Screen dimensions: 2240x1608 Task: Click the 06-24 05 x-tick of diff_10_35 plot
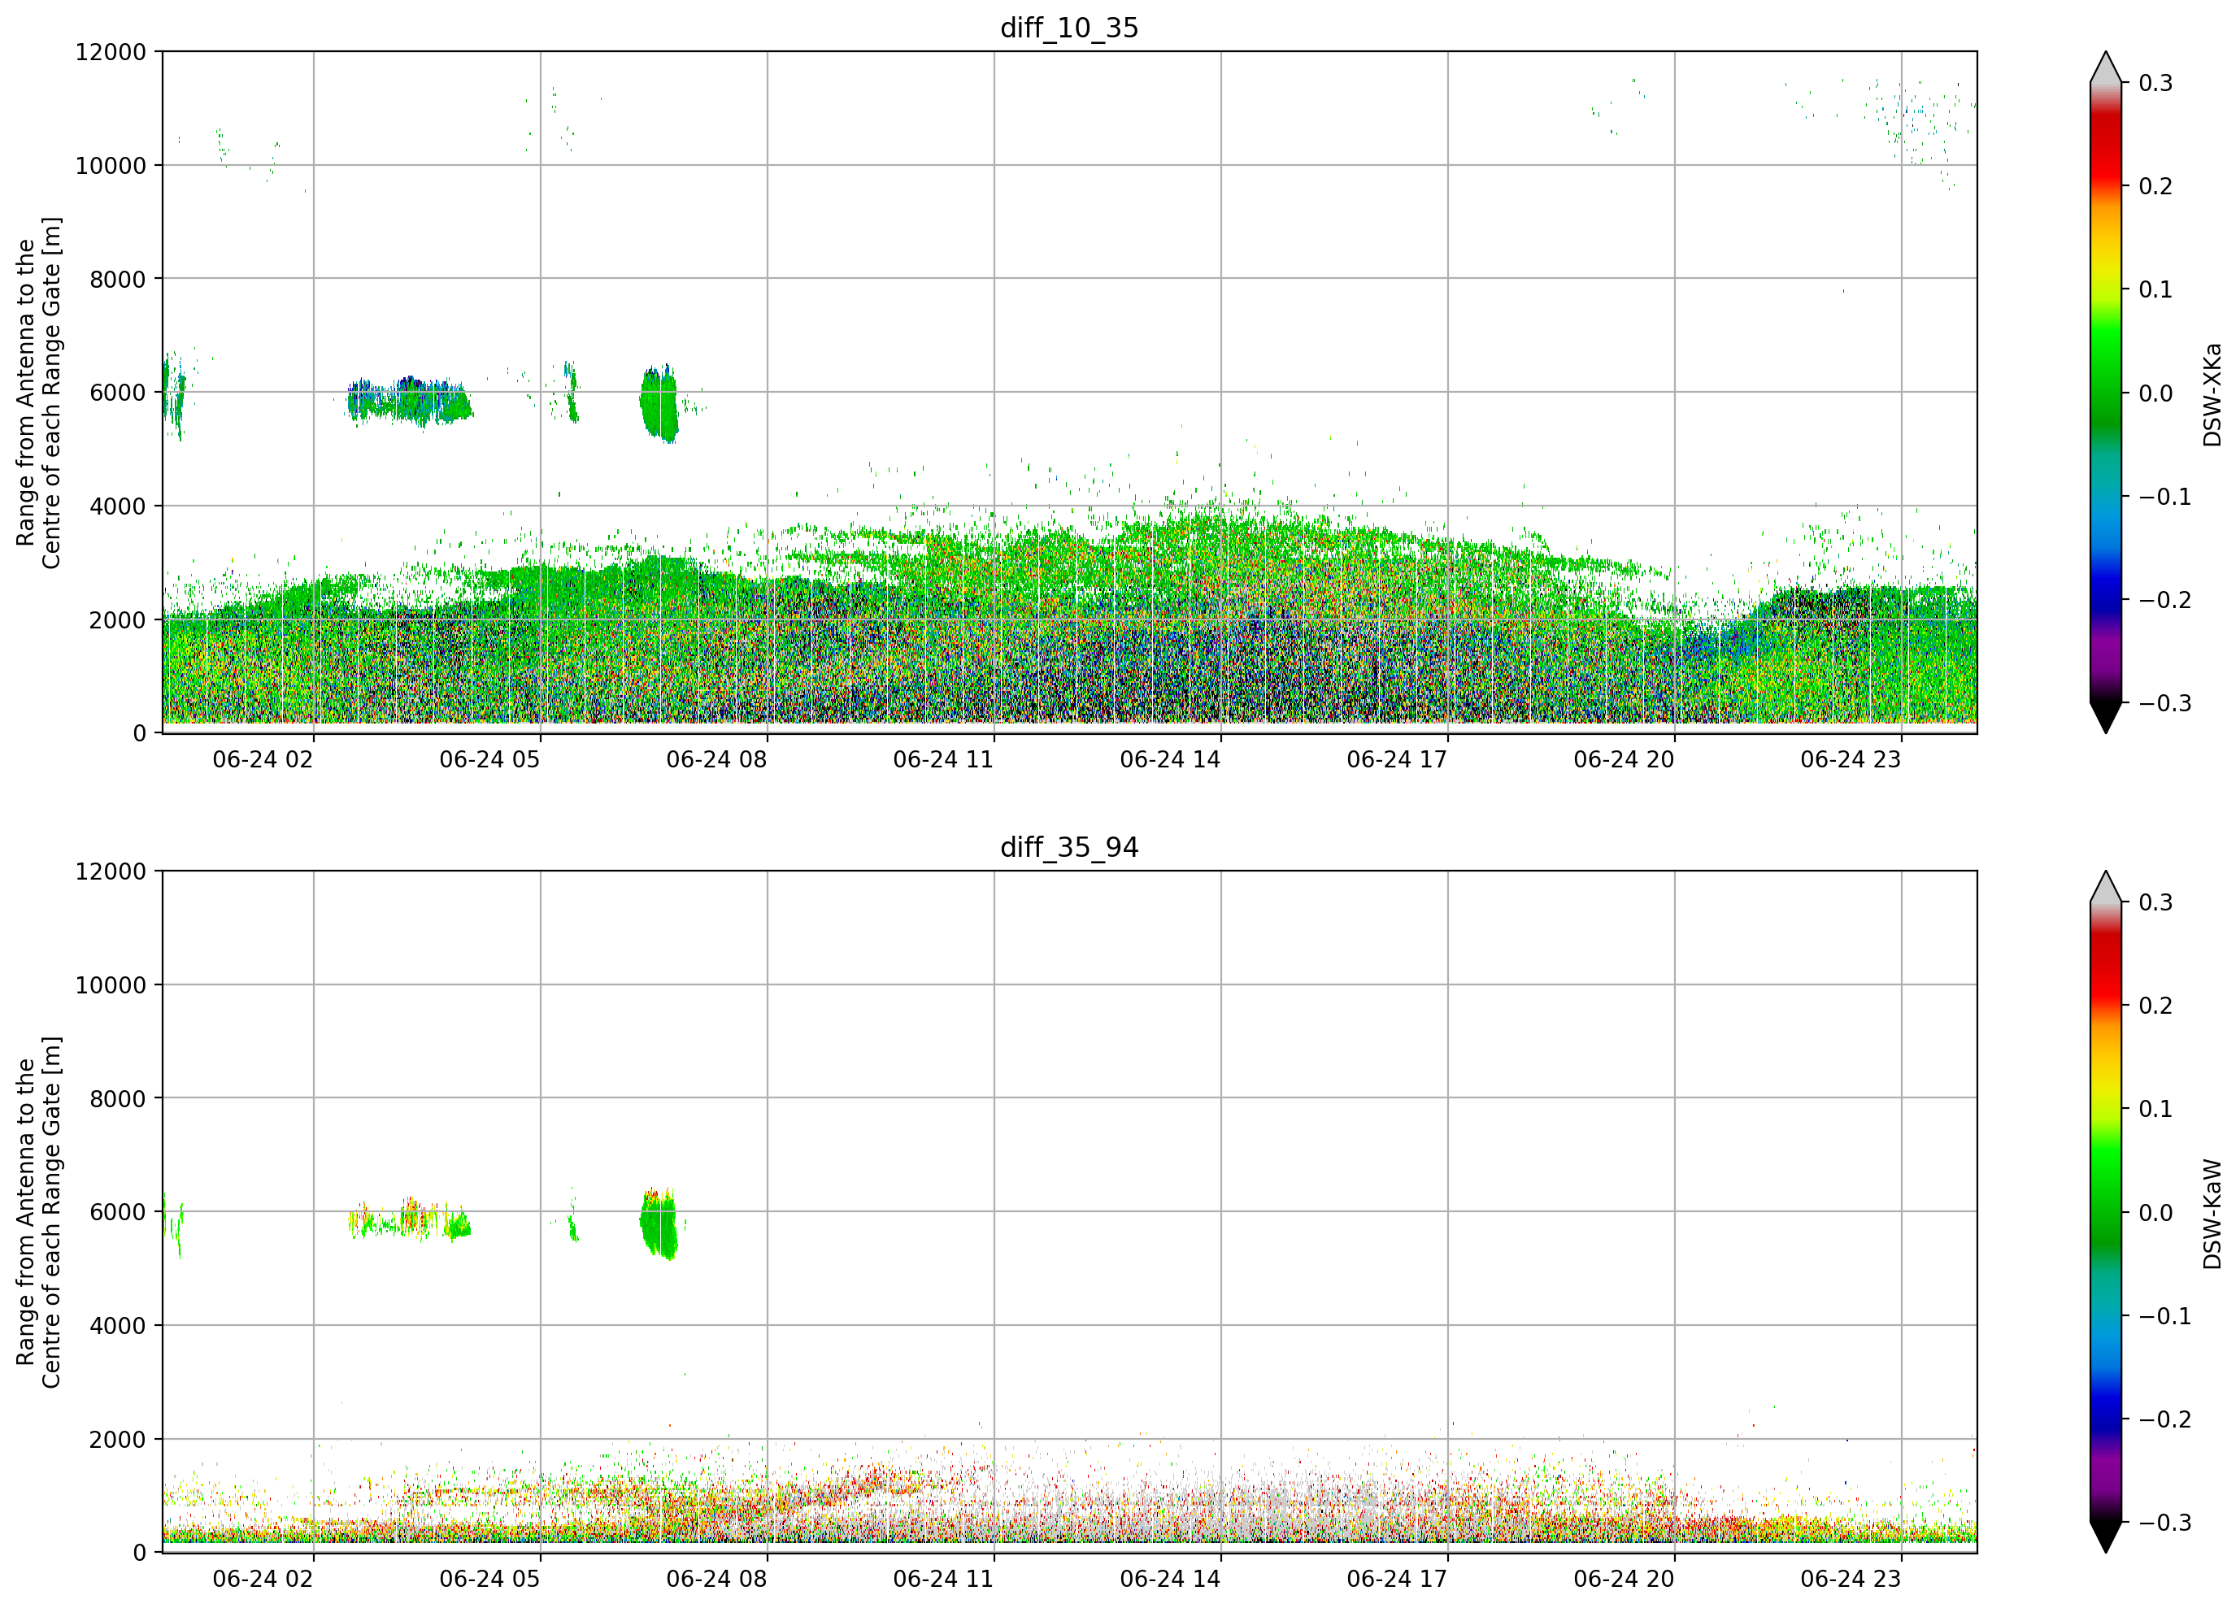point(490,759)
